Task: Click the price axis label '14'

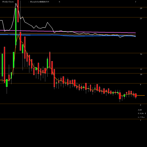Action: click(141, 54)
